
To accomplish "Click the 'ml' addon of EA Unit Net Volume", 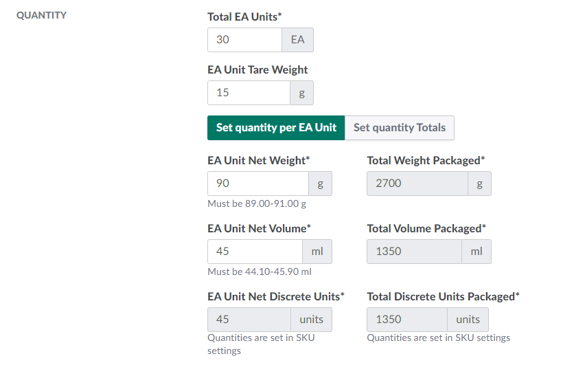I will [x=317, y=252].
